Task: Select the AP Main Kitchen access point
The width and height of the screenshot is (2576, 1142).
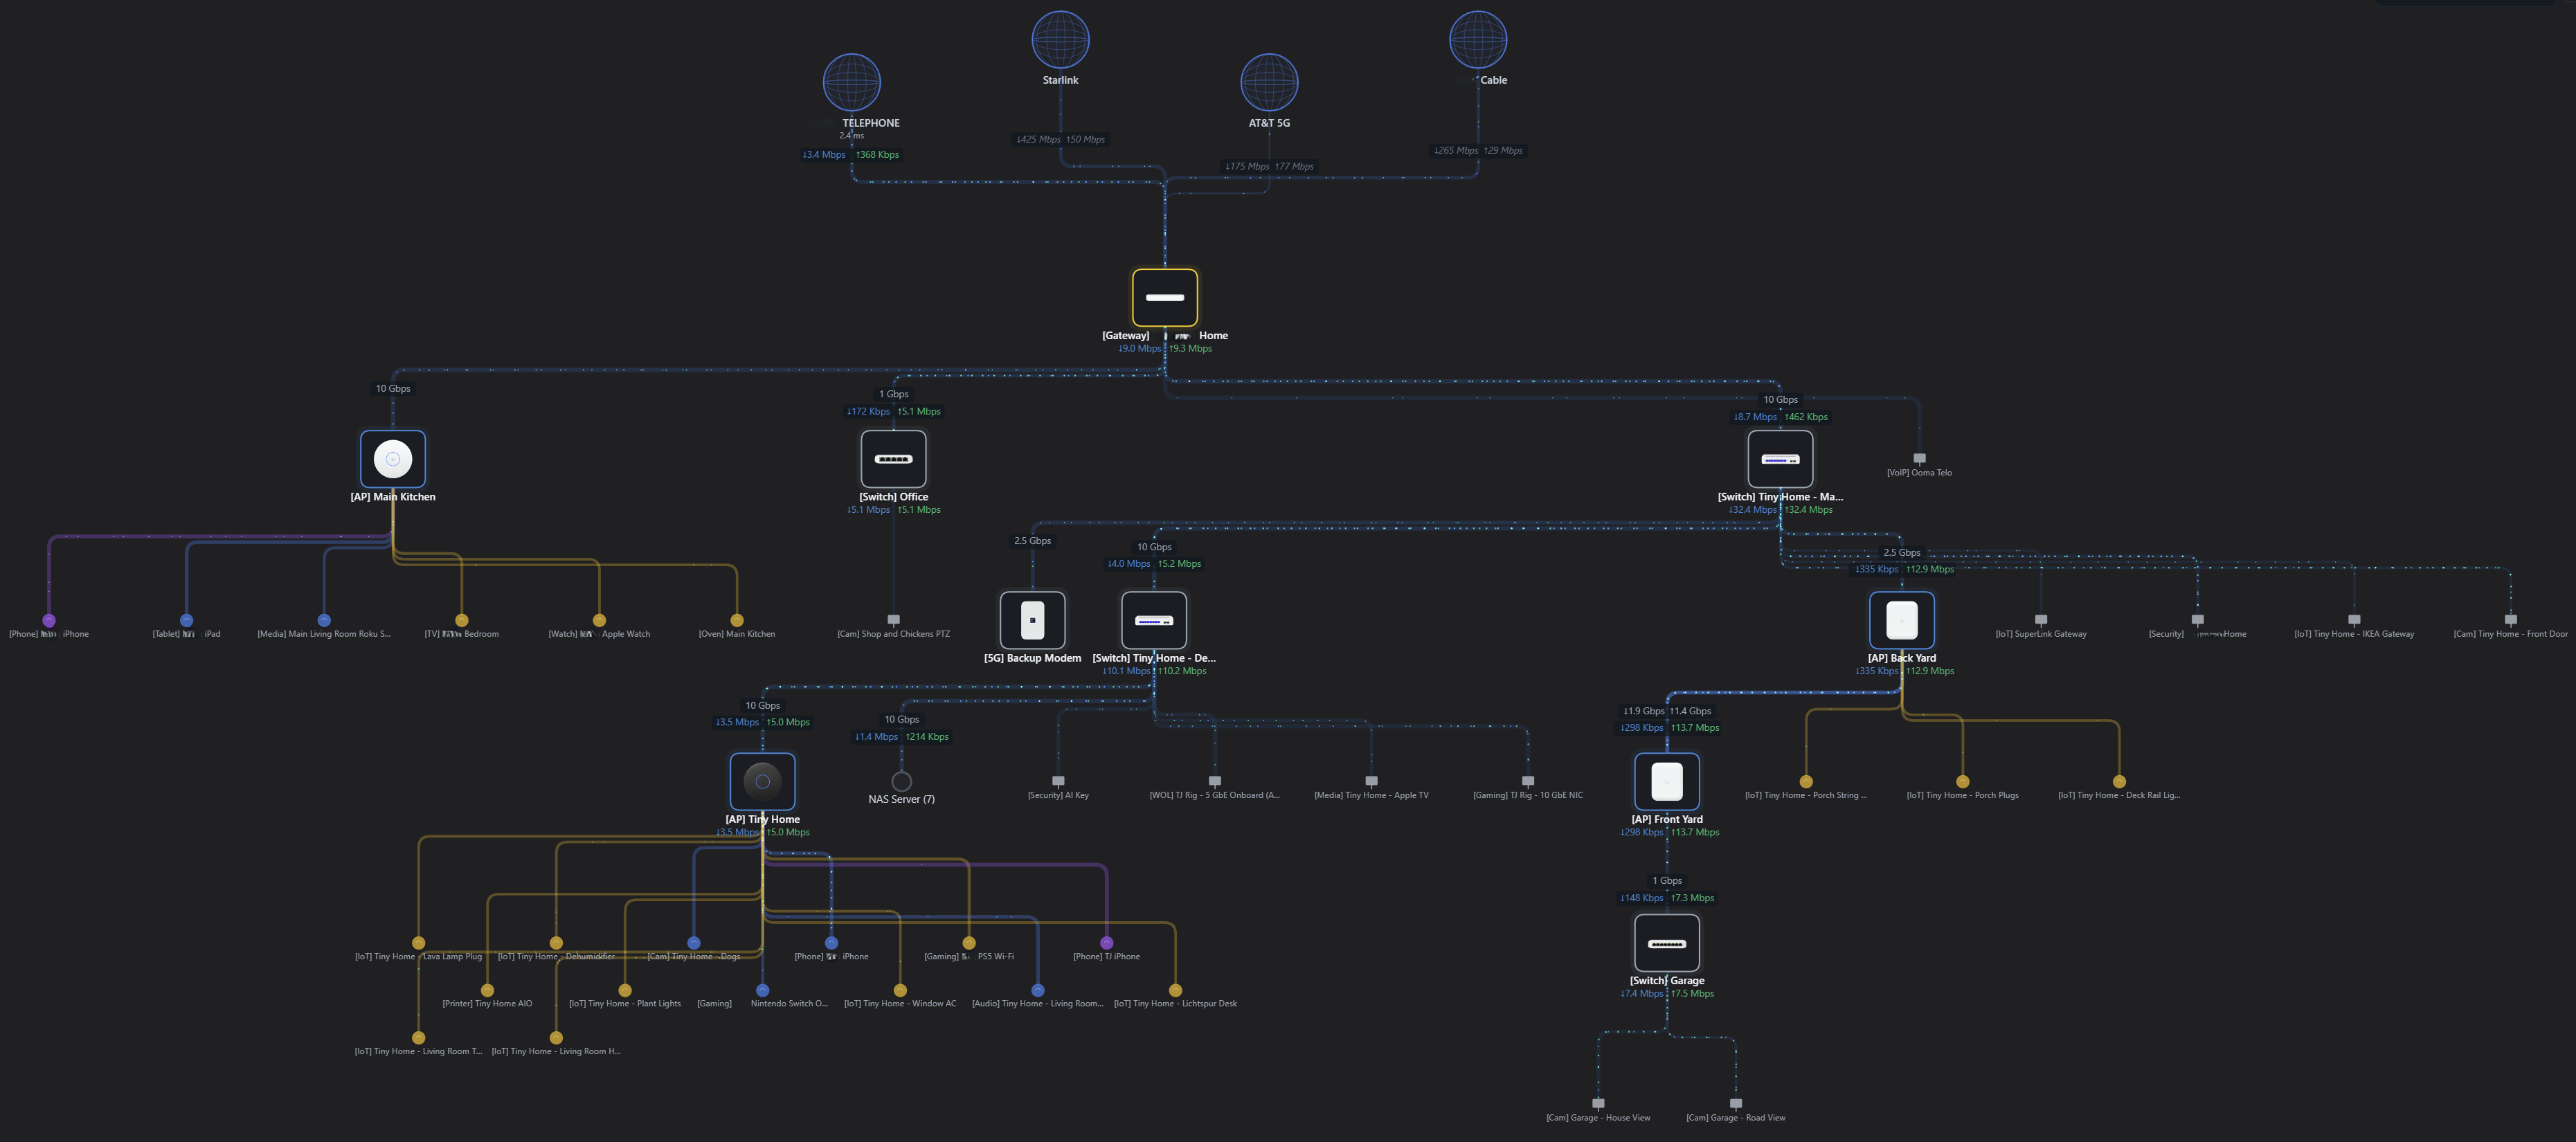Action: tap(393, 459)
